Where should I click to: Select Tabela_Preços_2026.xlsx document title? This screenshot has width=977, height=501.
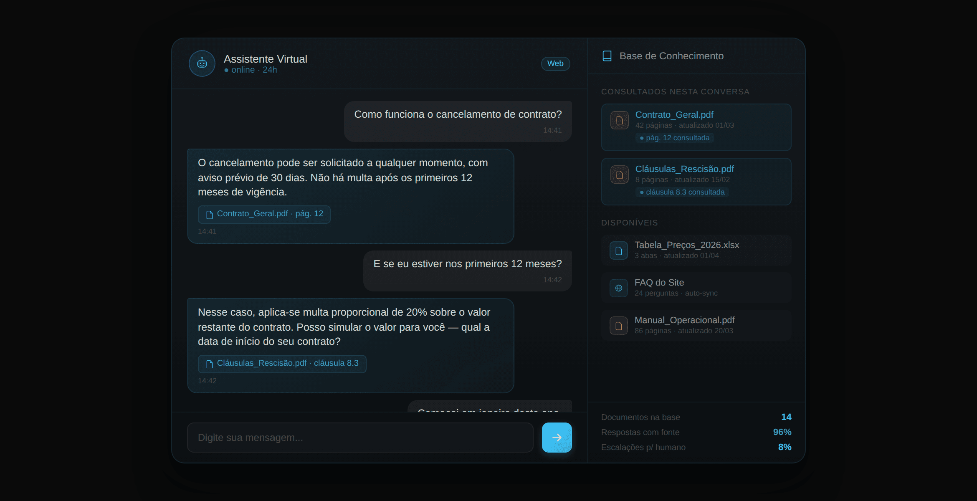click(687, 245)
